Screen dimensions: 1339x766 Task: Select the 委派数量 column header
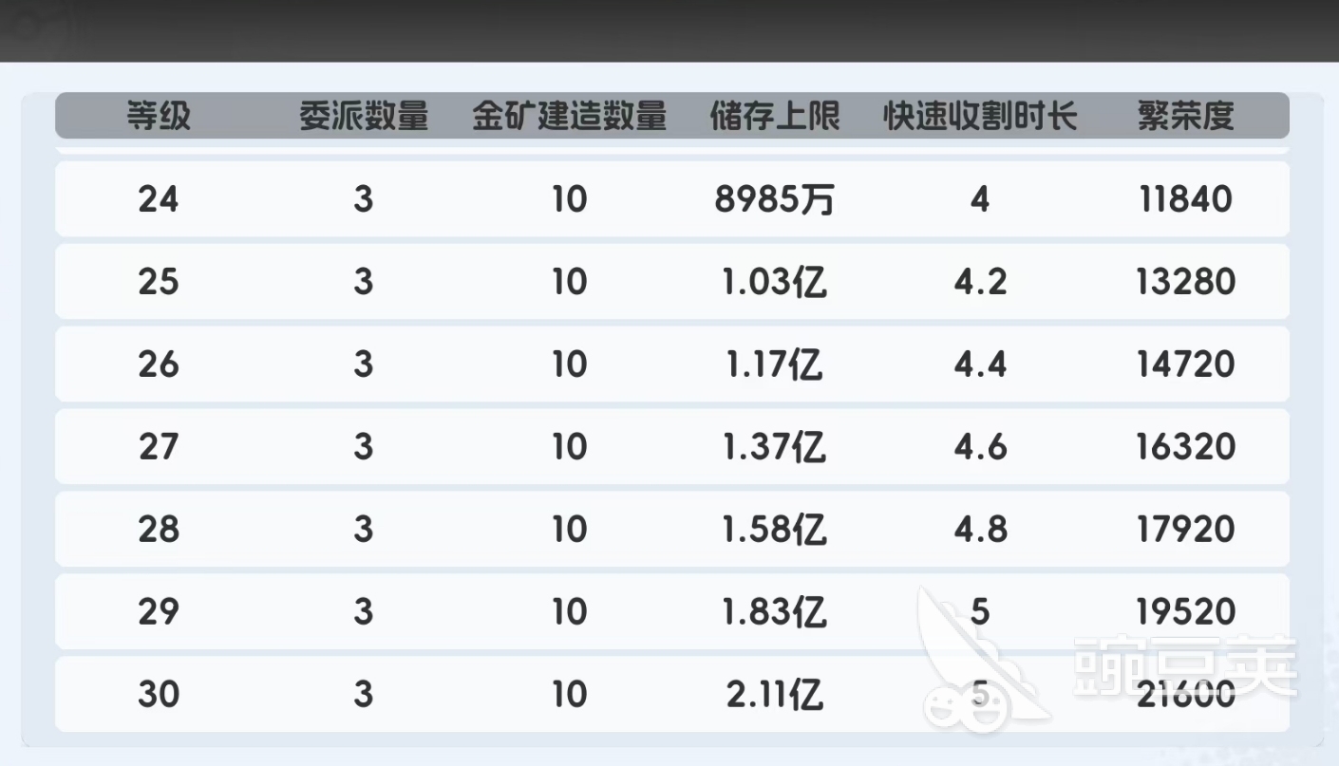click(x=364, y=116)
